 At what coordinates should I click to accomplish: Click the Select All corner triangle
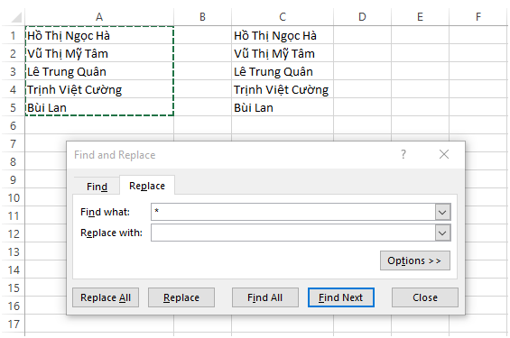point(16,17)
